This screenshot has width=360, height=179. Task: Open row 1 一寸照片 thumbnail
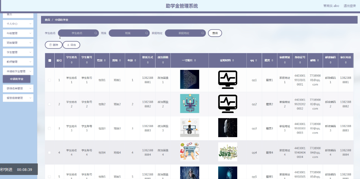pyautogui.click(x=190, y=79)
